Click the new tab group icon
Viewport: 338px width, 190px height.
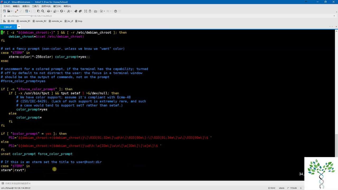tap(101, 11)
